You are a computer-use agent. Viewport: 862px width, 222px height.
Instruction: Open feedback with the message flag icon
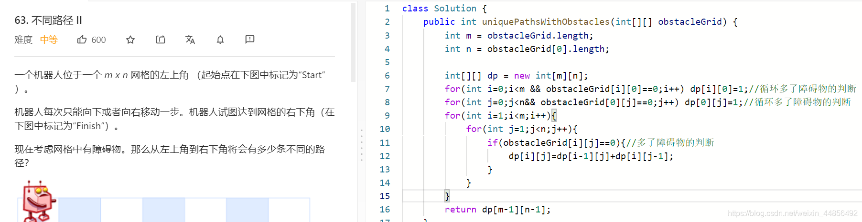point(250,40)
